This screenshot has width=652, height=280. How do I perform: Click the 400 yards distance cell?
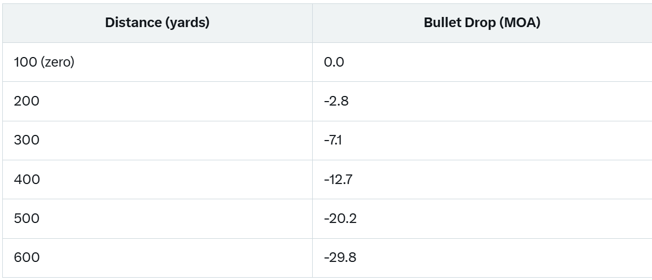pyautogui.click(x=157, y=180)
